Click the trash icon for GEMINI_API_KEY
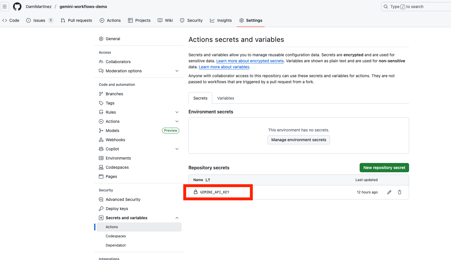 click(x=400, y=192)
